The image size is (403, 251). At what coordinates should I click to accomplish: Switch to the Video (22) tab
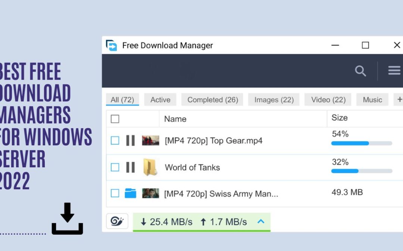click(328, 99)
